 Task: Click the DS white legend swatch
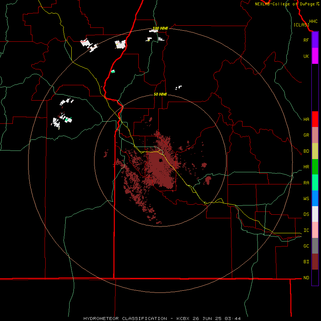[x=315, y=214]
